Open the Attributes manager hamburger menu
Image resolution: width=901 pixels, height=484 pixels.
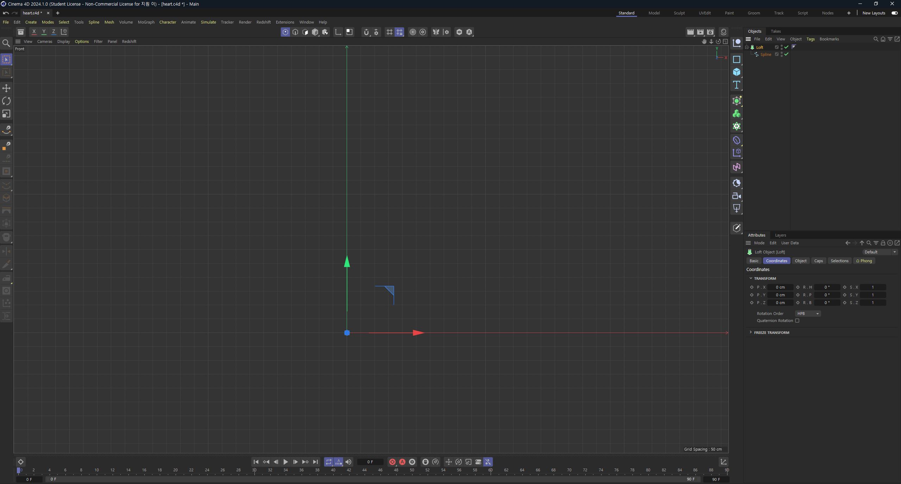(748, 243)
